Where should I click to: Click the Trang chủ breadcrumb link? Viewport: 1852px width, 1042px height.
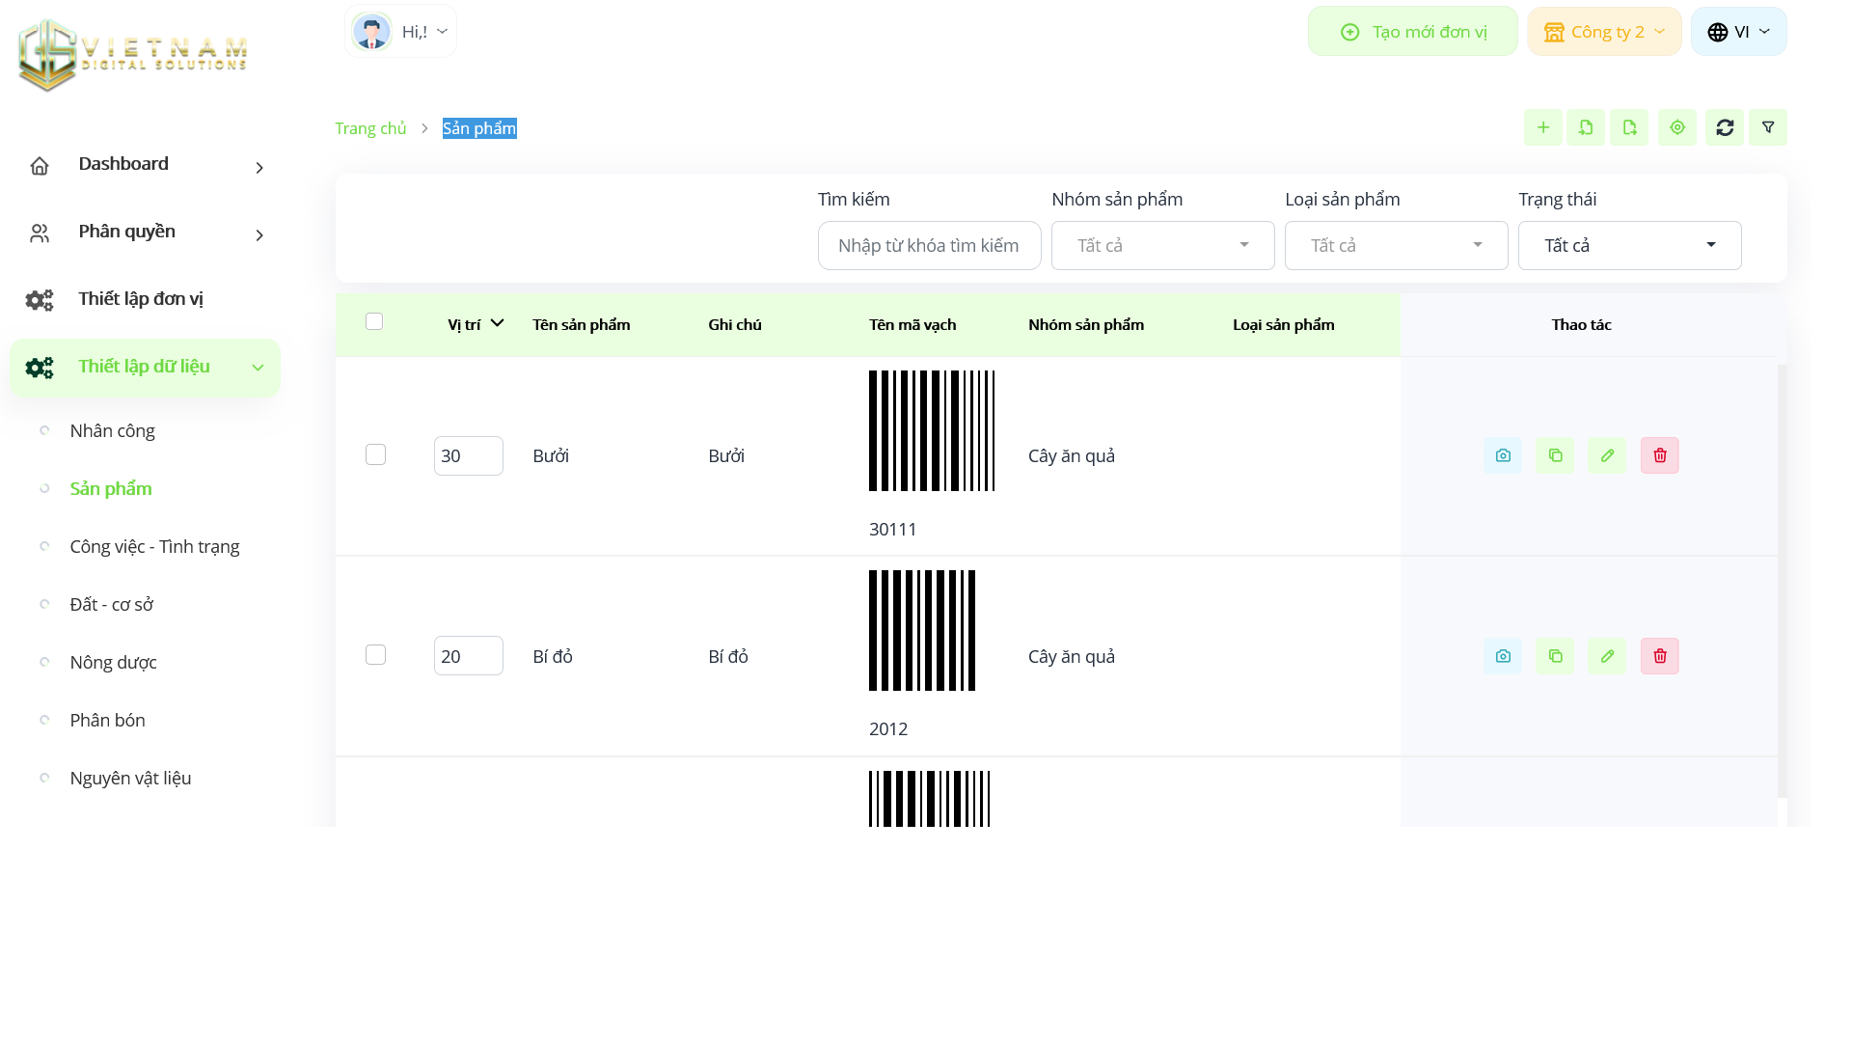coord(370,128)
